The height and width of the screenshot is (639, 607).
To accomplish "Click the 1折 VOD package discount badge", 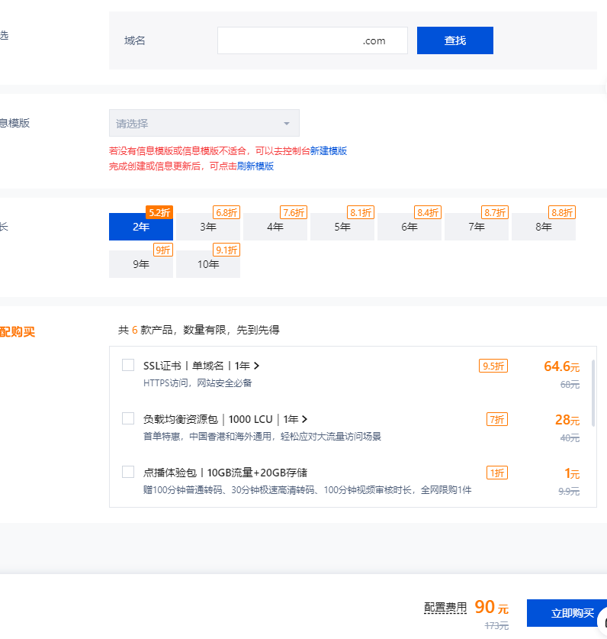I will click(497, 473).
